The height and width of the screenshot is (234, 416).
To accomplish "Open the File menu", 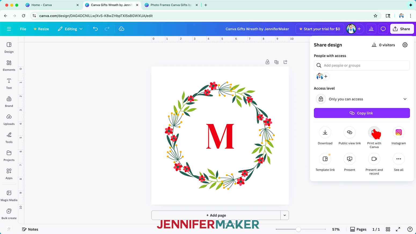I will [23, 29].
